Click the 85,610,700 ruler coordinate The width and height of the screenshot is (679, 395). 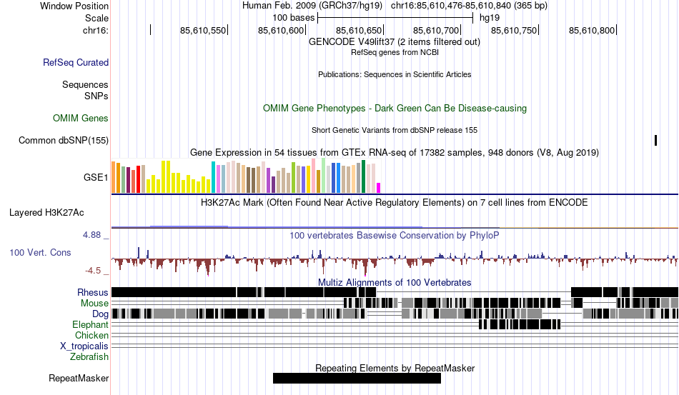436,30
